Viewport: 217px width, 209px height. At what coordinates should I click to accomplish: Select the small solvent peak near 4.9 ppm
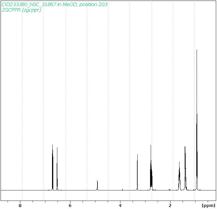(x=97, y=185)
